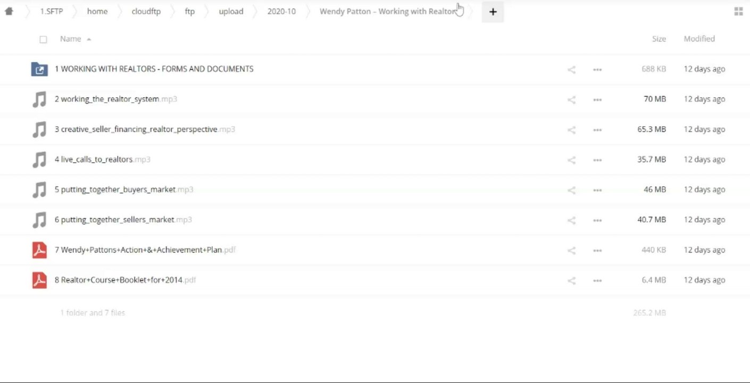Share the WORKING WITH REALTORS folder
This screenshot has width=750, height=383.
[571, 69]
